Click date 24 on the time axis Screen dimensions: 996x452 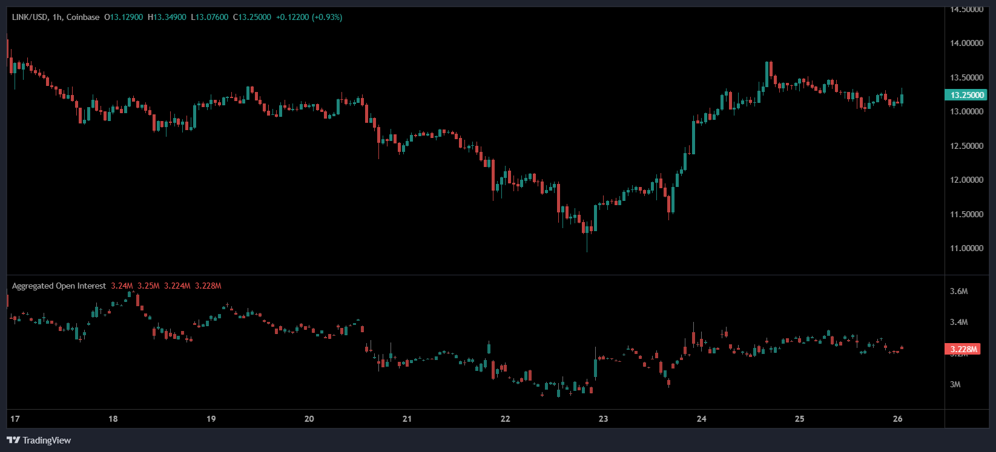[701, 419]
